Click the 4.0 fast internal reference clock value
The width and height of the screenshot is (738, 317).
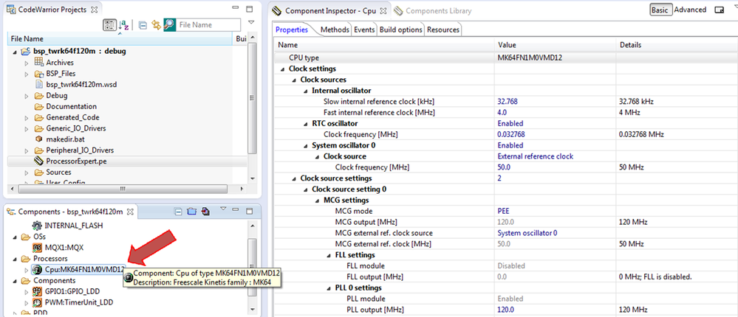pos(502,113)
